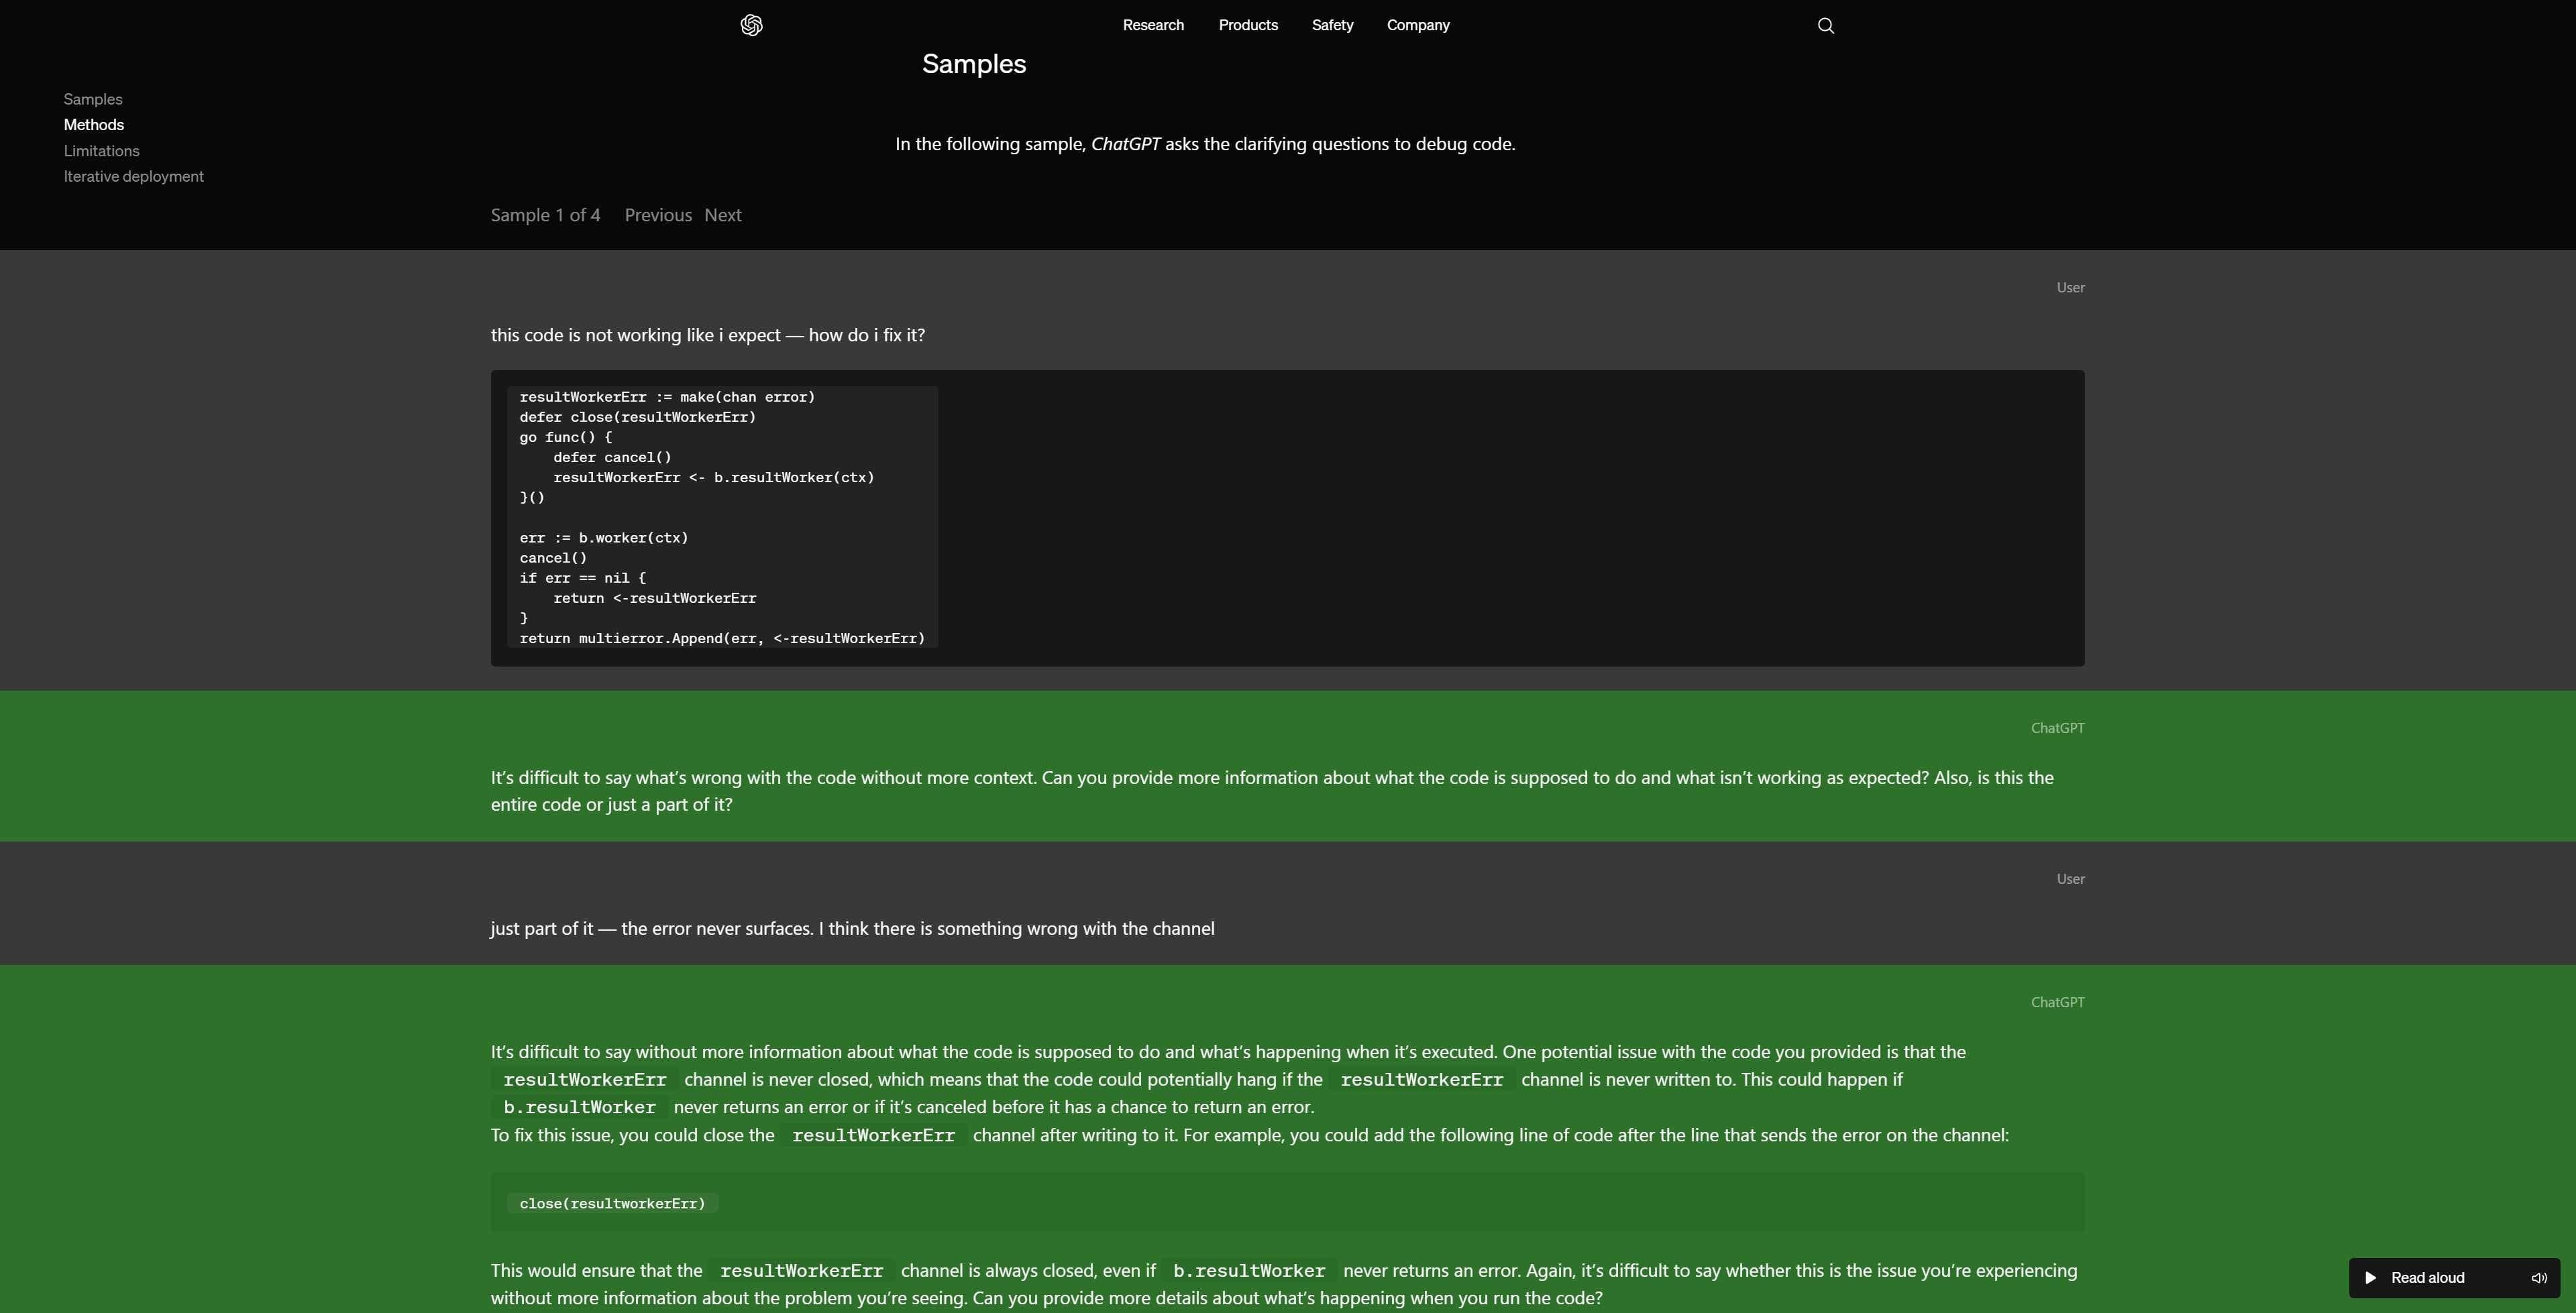Toggle audio with the speaker icon
This screenshot has height=1313, width=2576.
2540,1277
